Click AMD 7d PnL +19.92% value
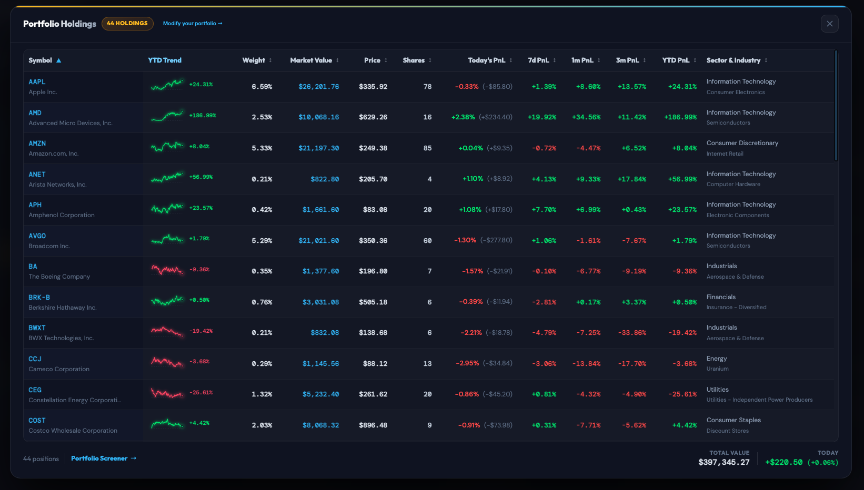The image size is (864, 490). coord(542,117)
